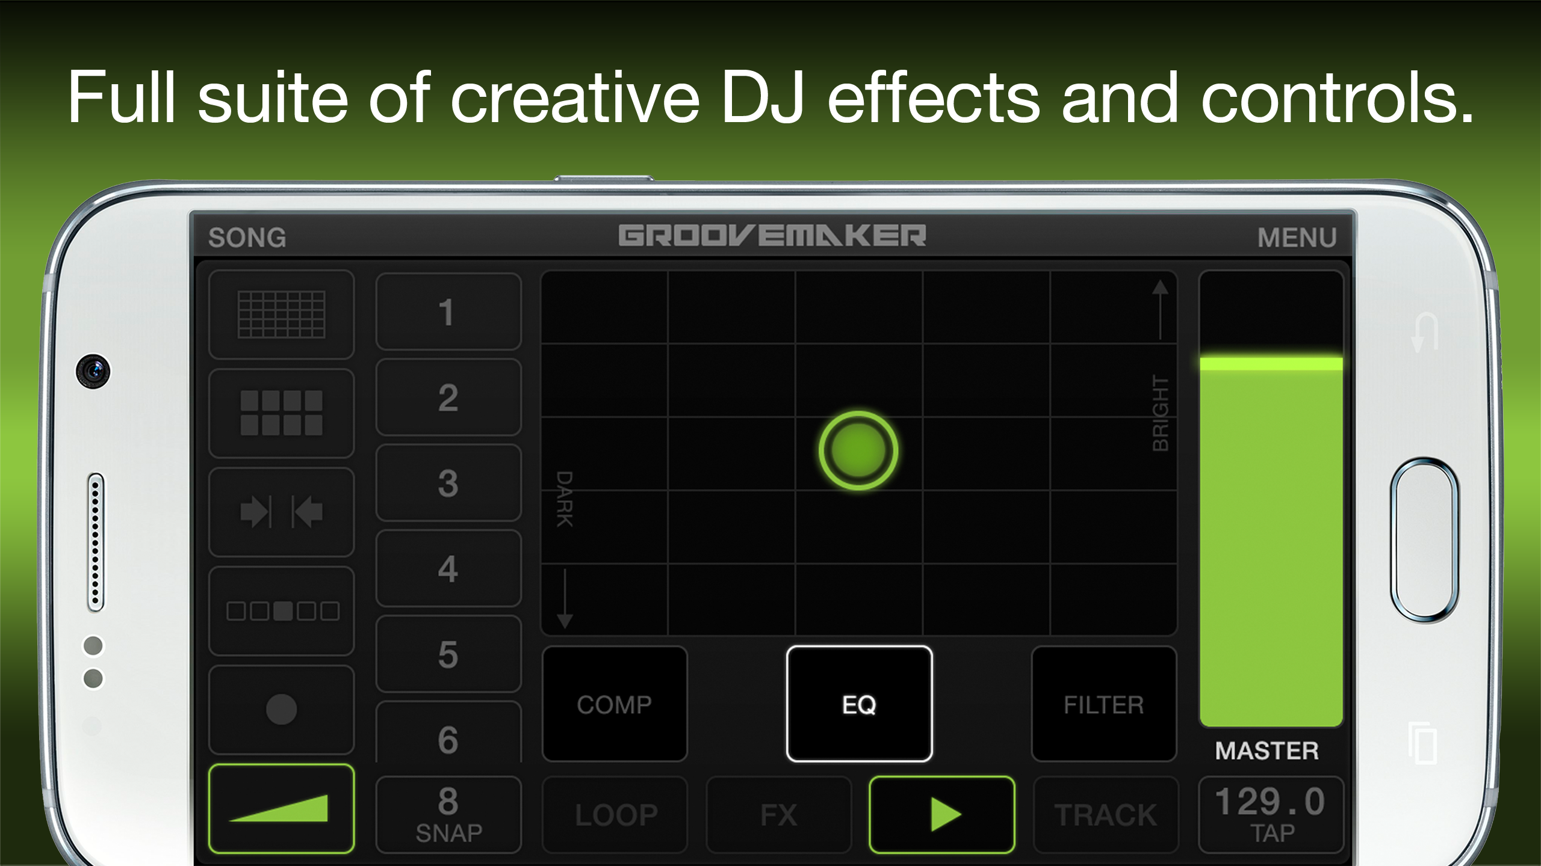The height and width of the screenshot is (866, 1541).
Task: Select groove slot 1
Action: (x=448, y=312)
